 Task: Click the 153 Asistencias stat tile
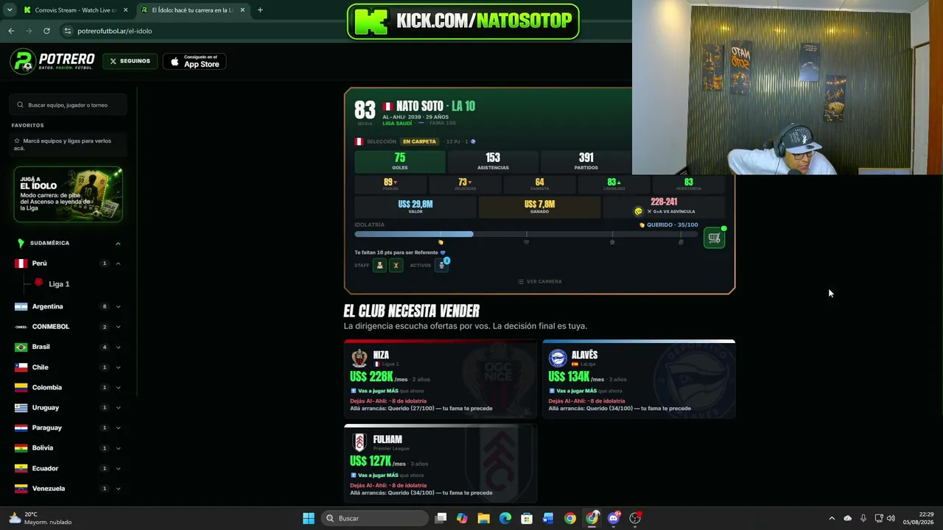tap(493, 161)
